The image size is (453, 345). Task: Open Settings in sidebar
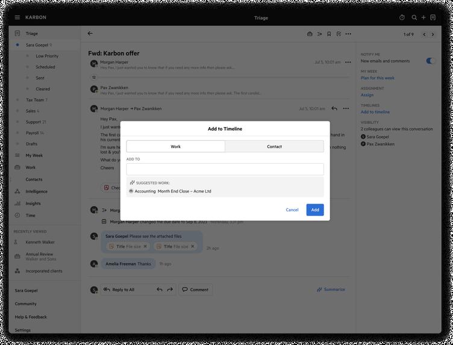click(22, 330)
